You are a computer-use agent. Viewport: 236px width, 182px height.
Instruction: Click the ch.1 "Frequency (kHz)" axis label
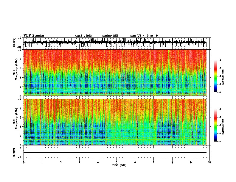click(x=16, y=69)
